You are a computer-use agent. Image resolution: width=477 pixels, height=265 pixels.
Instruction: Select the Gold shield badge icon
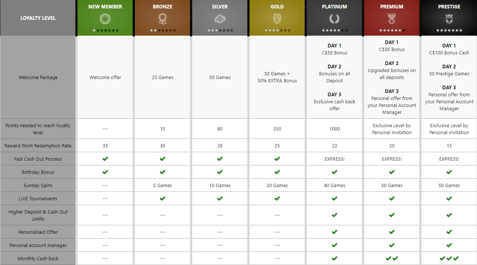(277, 19)
